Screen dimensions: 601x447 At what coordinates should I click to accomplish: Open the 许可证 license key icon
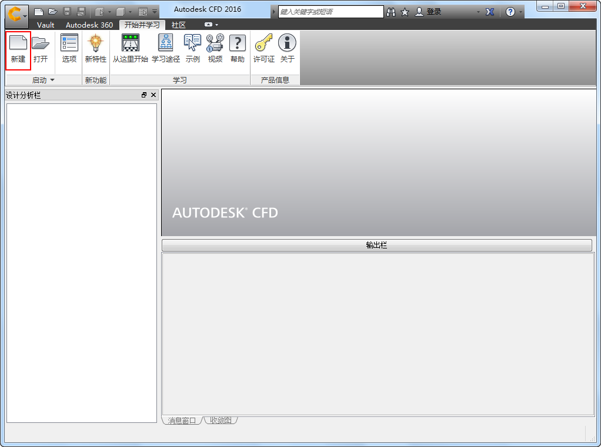coord(263,42)
